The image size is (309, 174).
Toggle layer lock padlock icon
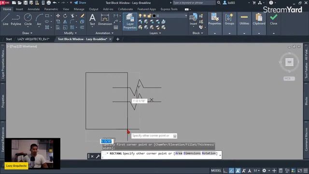tap(149, 15)
